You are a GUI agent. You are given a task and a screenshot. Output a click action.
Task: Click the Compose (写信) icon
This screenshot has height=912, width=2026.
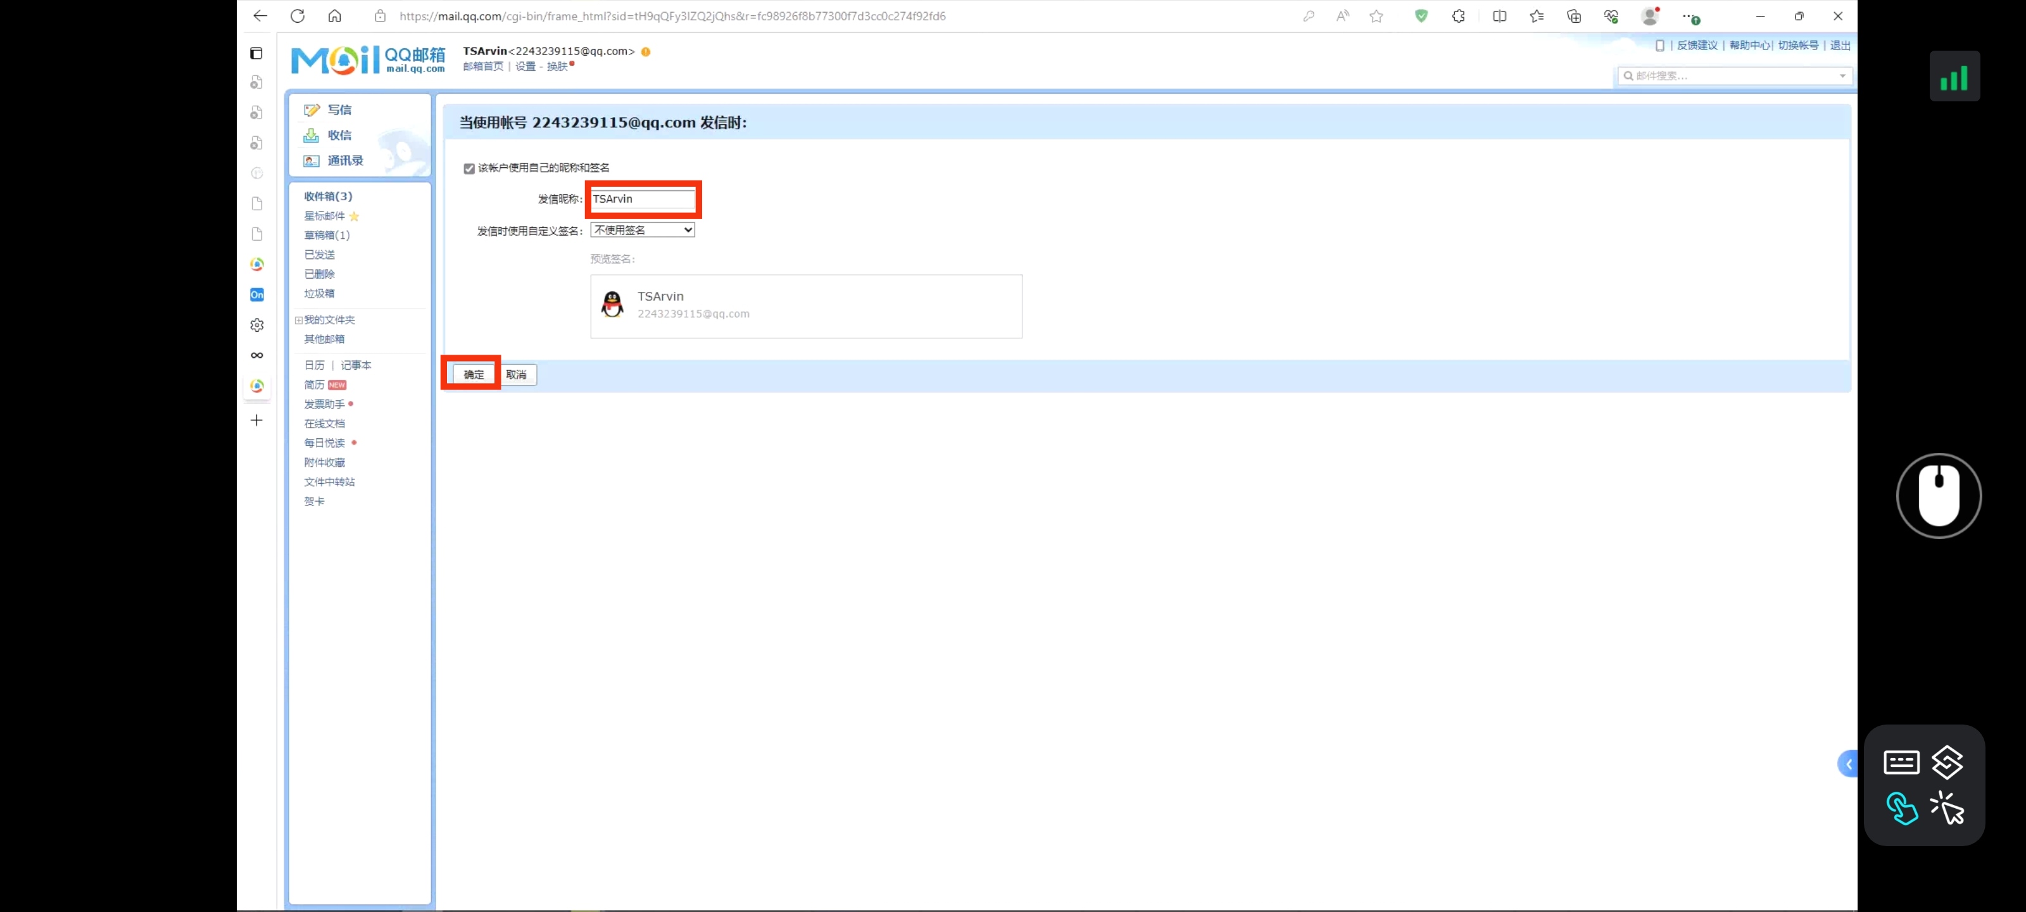pos(311,110)
